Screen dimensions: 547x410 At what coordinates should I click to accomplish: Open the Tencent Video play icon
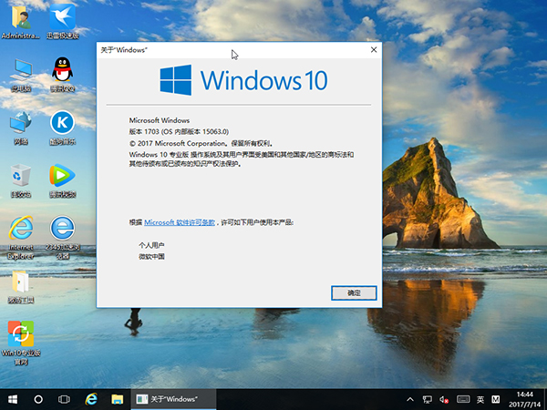[x=61, y=176]
